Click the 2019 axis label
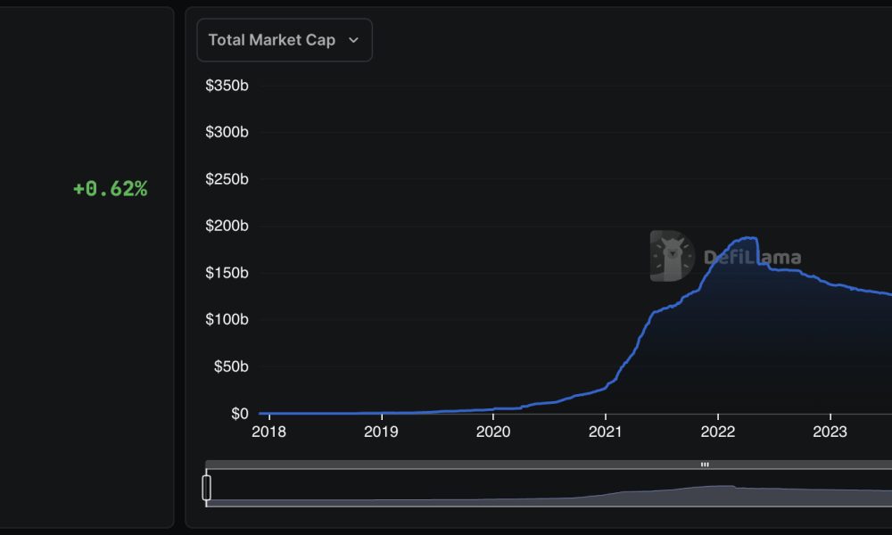The image size is (892, 535). click(x=382, y=432)
